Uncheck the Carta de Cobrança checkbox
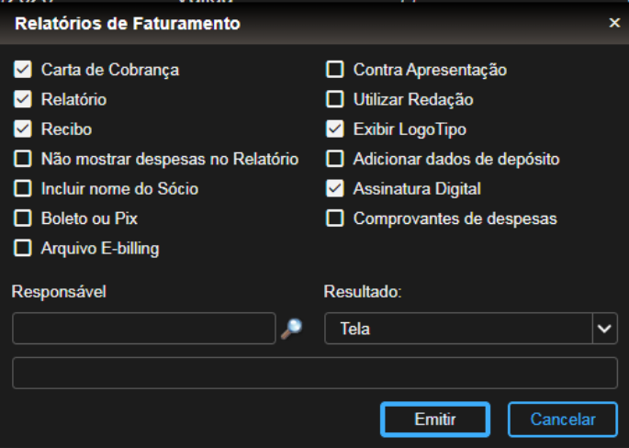This screenshot has width=629, height=448. (23, 70)
